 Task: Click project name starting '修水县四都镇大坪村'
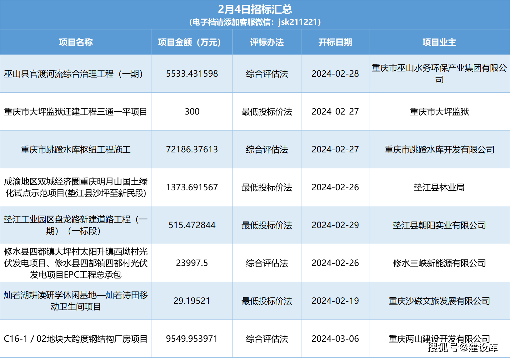76,263
